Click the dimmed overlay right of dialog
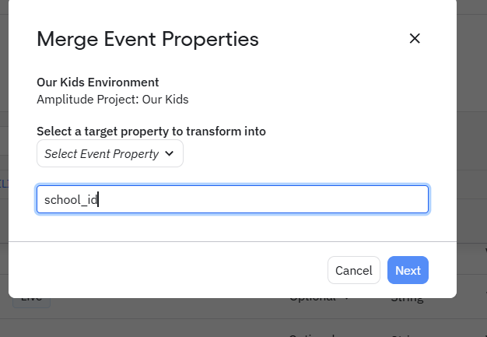This screenshot has height=337, width=487. click(x=471, y=156)
